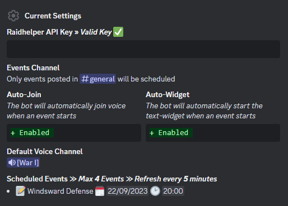The image size is (288, 206).
Task: Click the Default Voice Channel heading
Action: 45,151
